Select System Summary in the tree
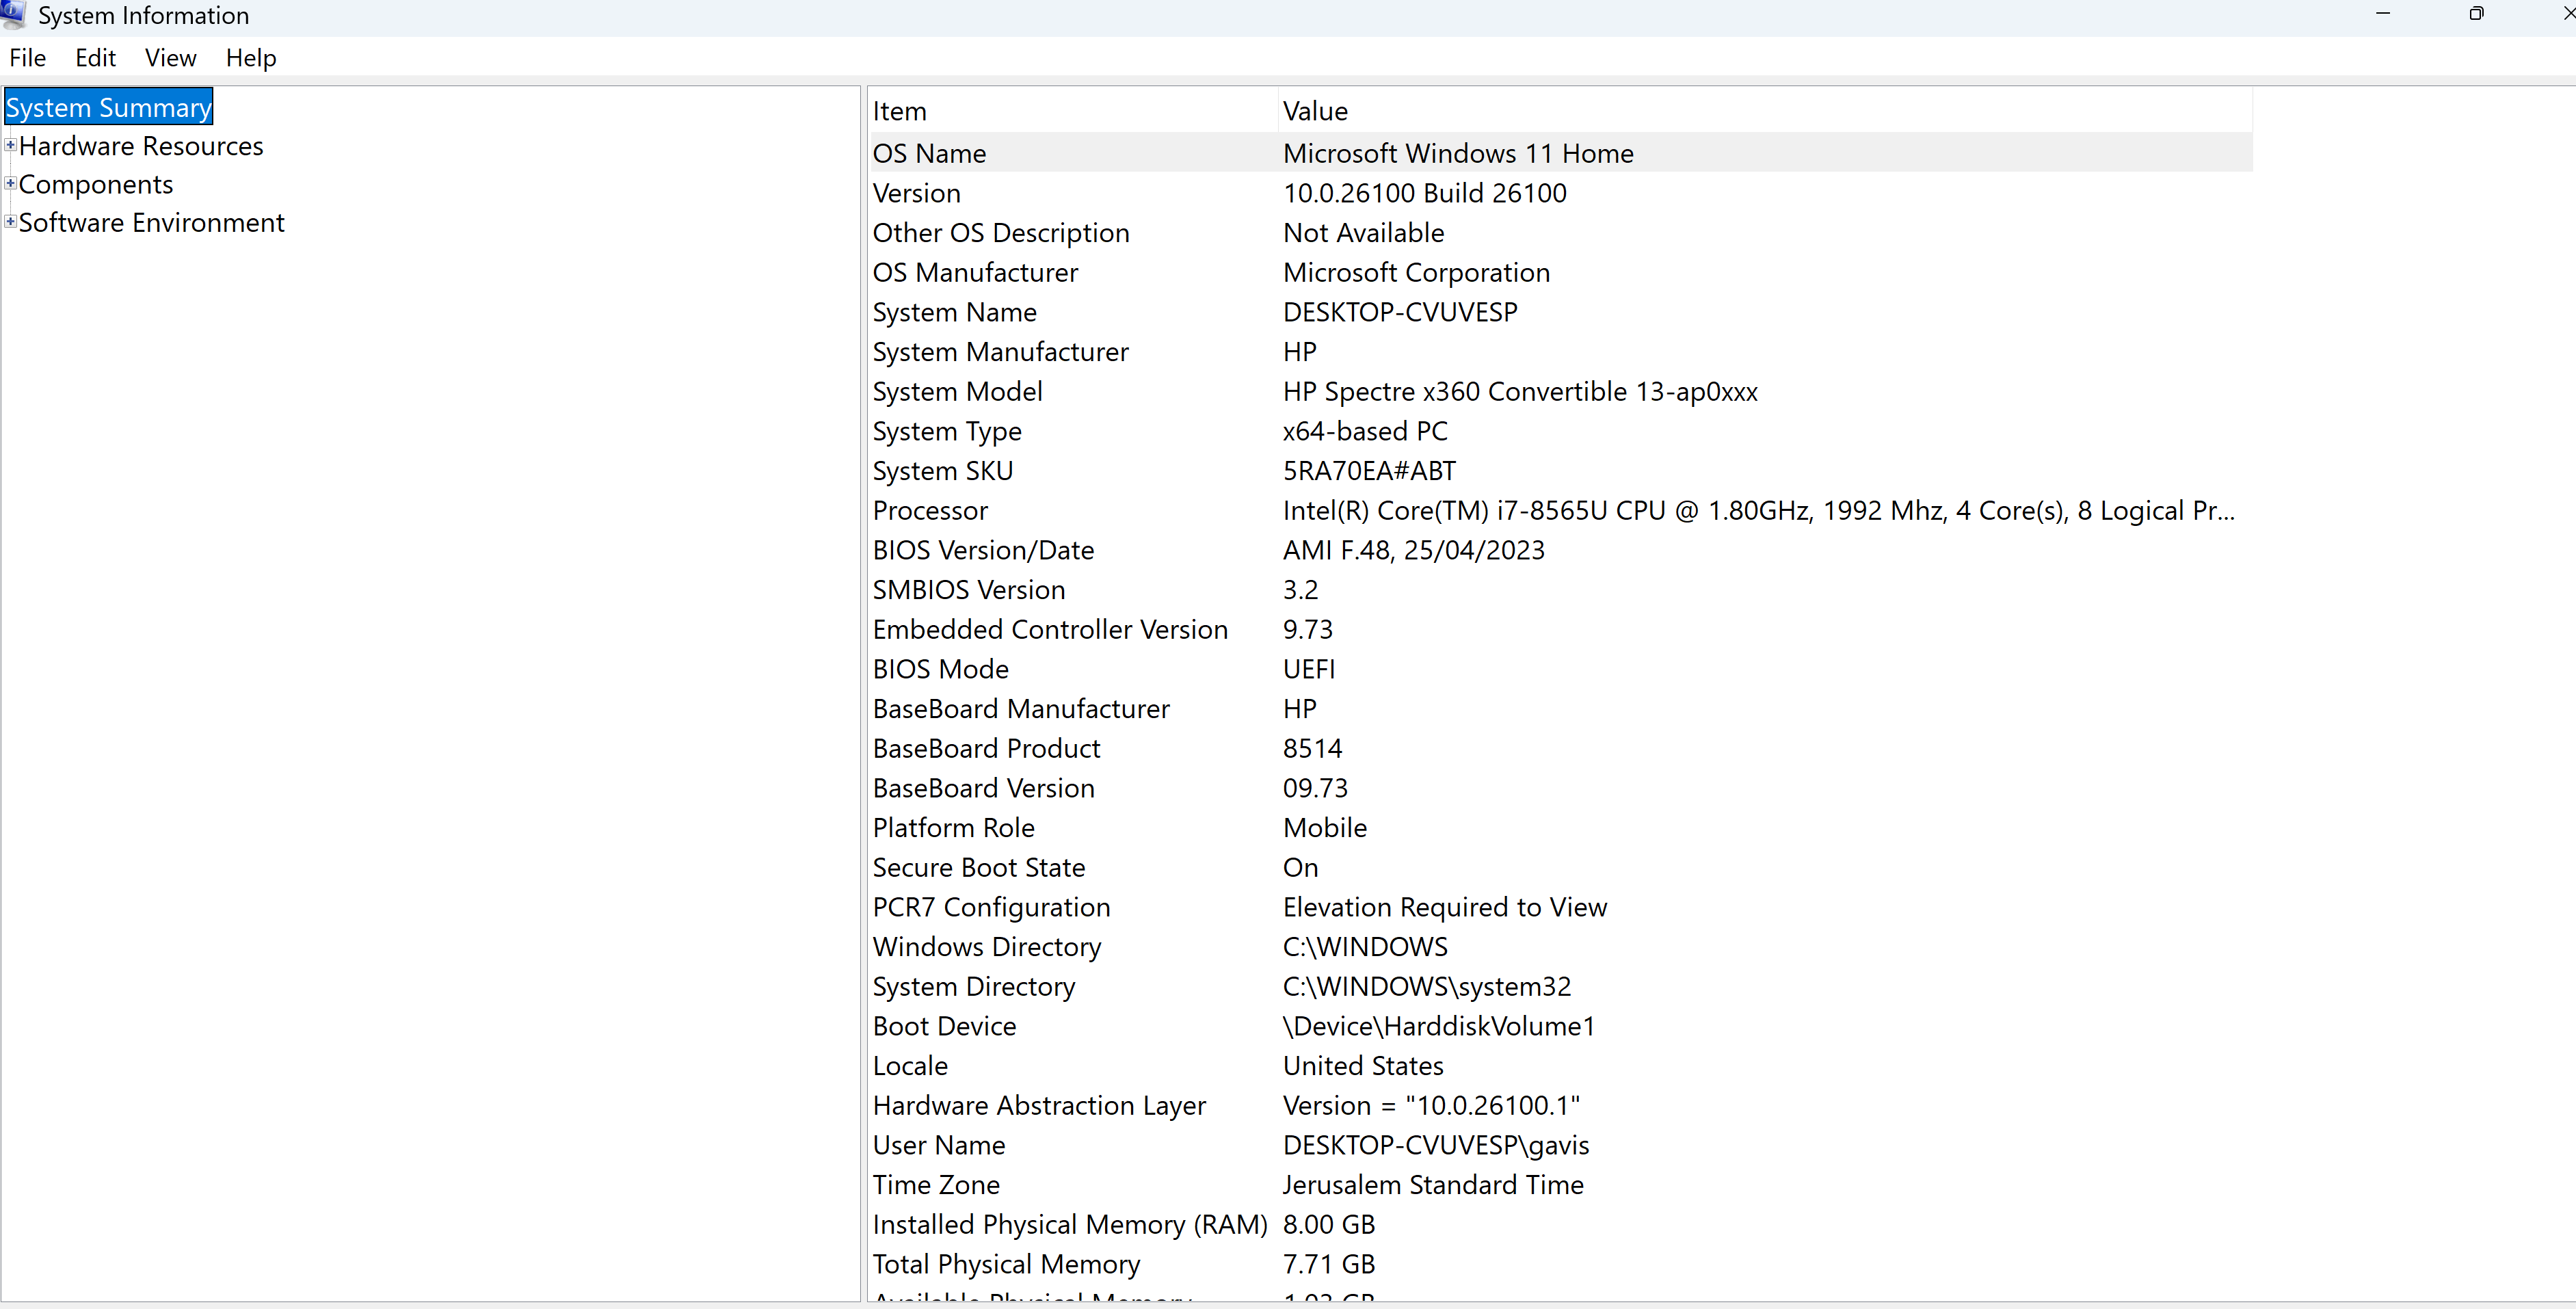The image size is (2576, 1309). [x=108, y=107]
